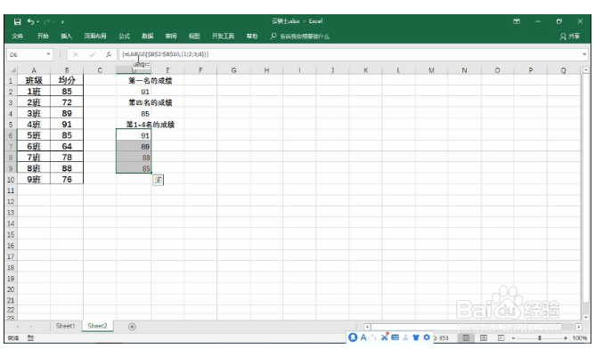Open the 帮助 (Help) tab
This screenshot has height=349, width=595.
[x=252, y=36]
